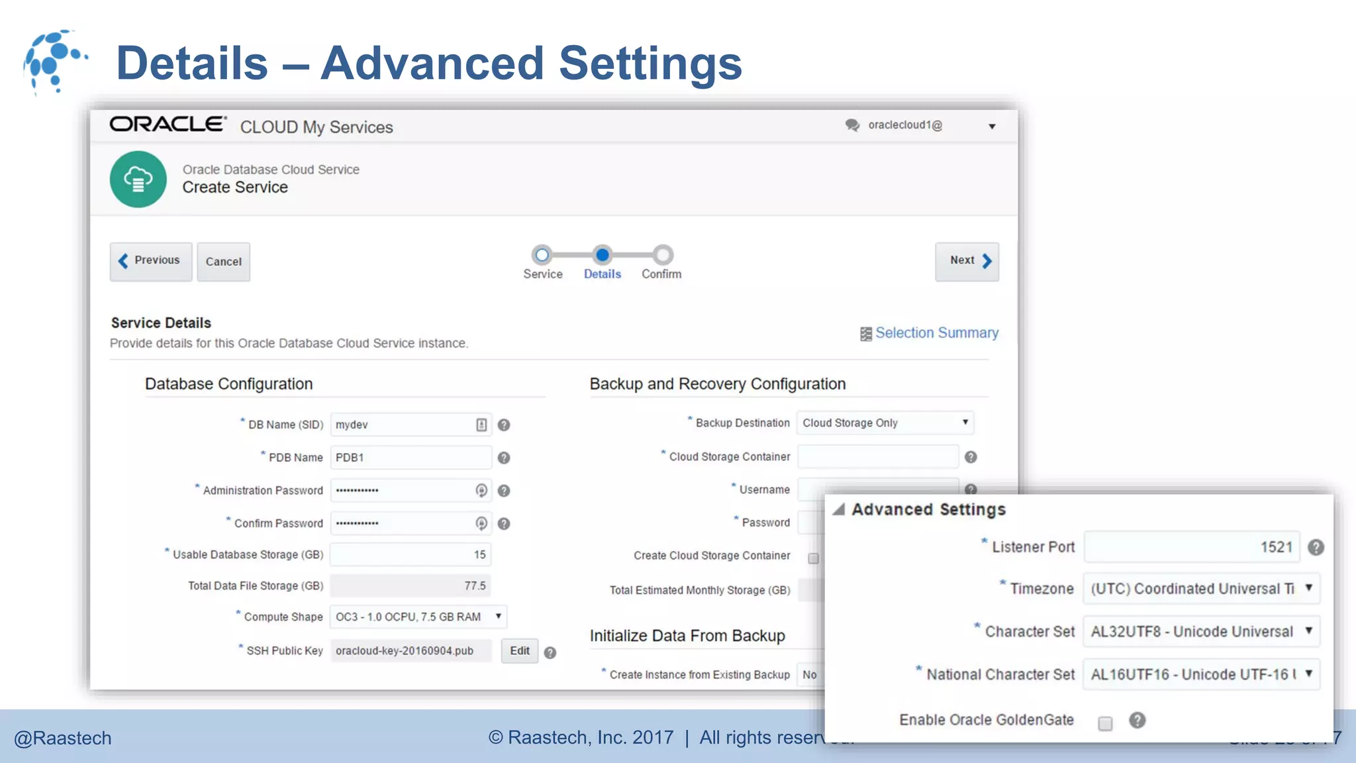Click password reveal icon in Administration Password field

point(481,490)
